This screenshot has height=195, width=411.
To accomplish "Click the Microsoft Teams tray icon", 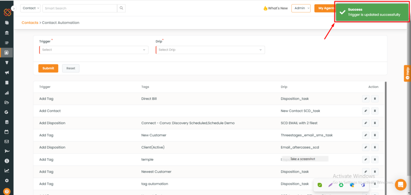I will point(363,185).
